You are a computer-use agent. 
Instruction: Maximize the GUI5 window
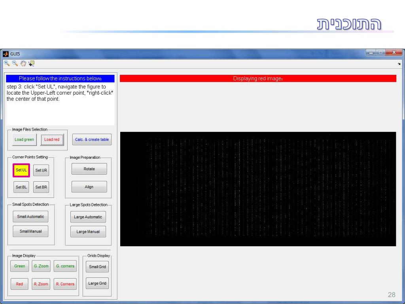(x=381, y=53)
